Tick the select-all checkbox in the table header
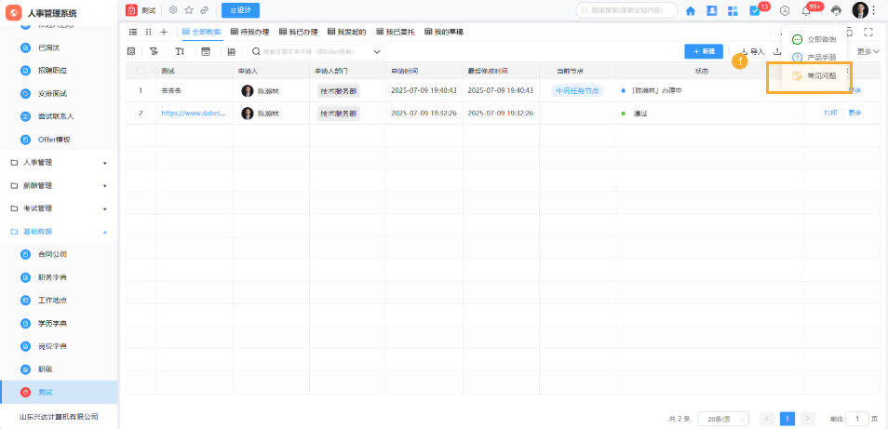 click(141, 71)
